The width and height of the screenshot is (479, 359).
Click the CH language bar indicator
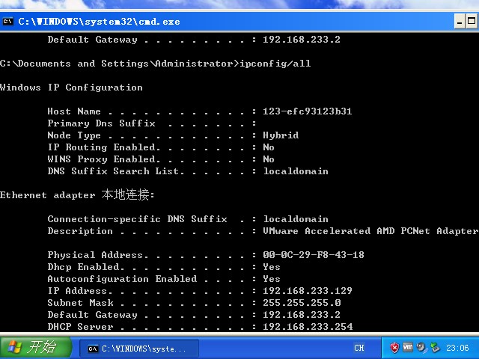(359, 348)
